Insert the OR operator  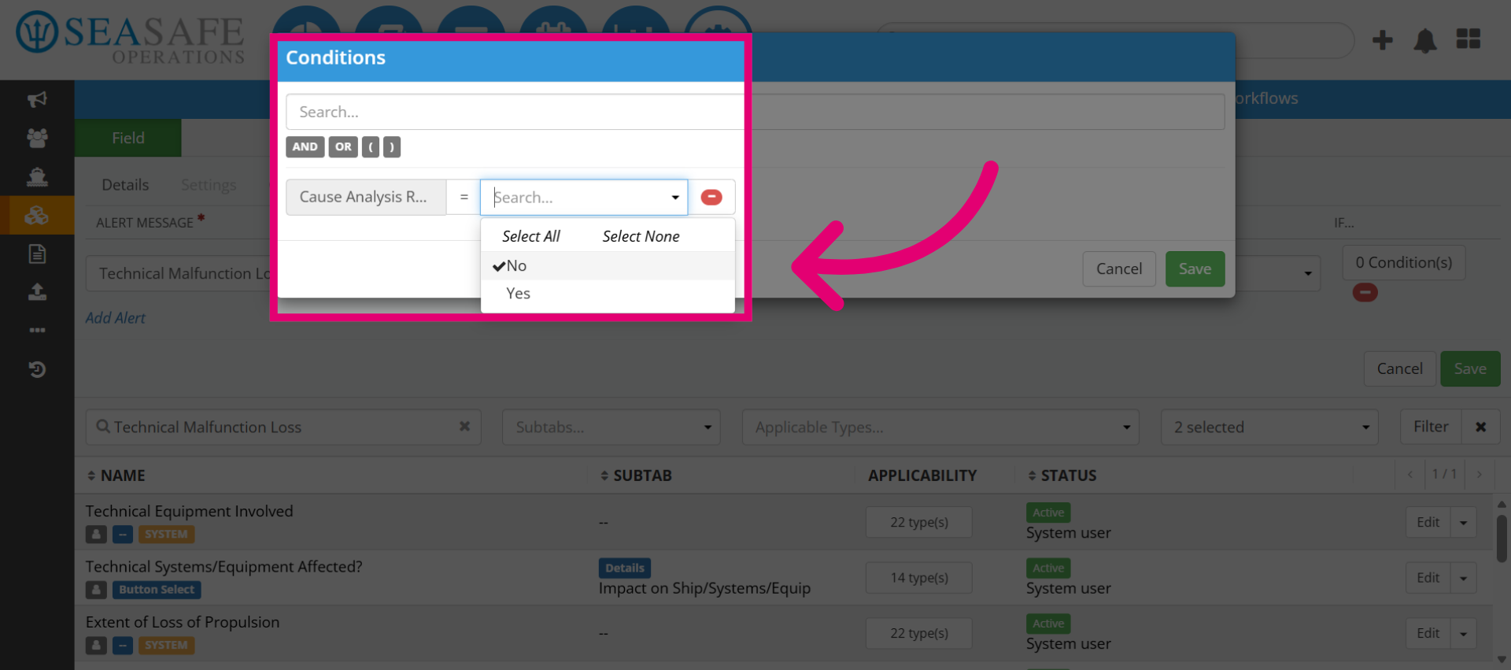[x=343, y=147]
